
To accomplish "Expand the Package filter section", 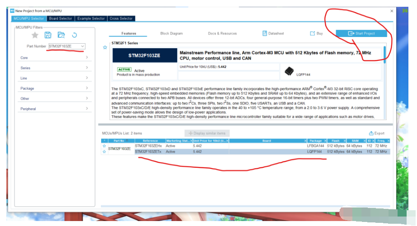I will pos(55,88).
